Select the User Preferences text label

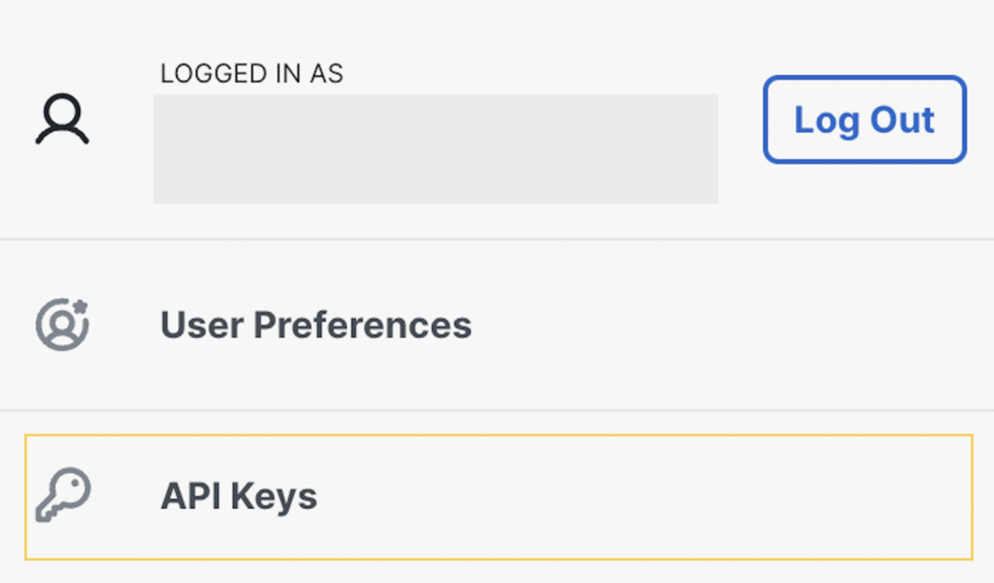[x=316, y=325]
